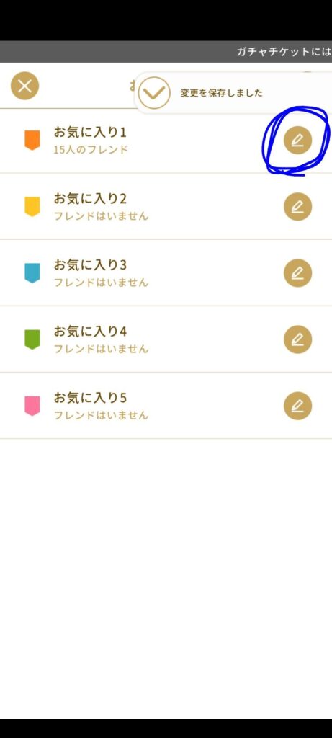Screen dimensions: 332x738
Task: Close the favorites list with X icon
Action: [x=25, y=86]
